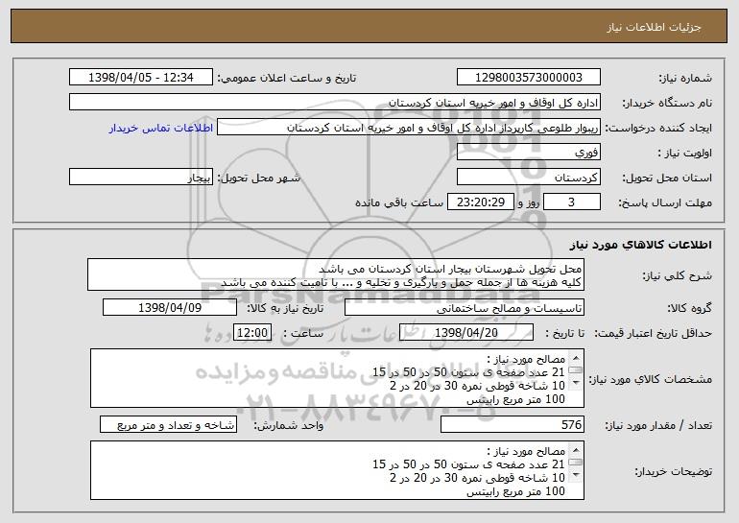Screen dimensions: 739x523
Task: Select the priority field showing فوري
Action: coord(528,153)
